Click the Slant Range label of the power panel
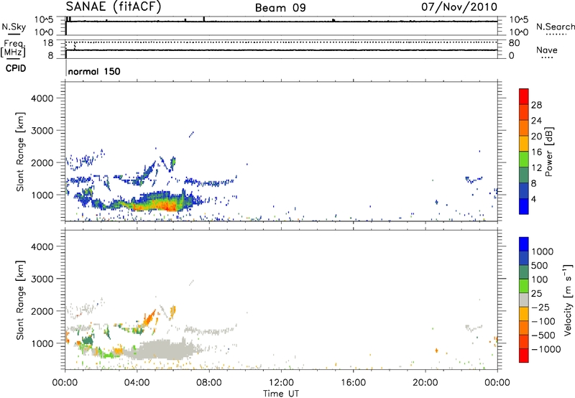Image resolution: width=575 pixels, height=398 pixels. click(20, 152)
